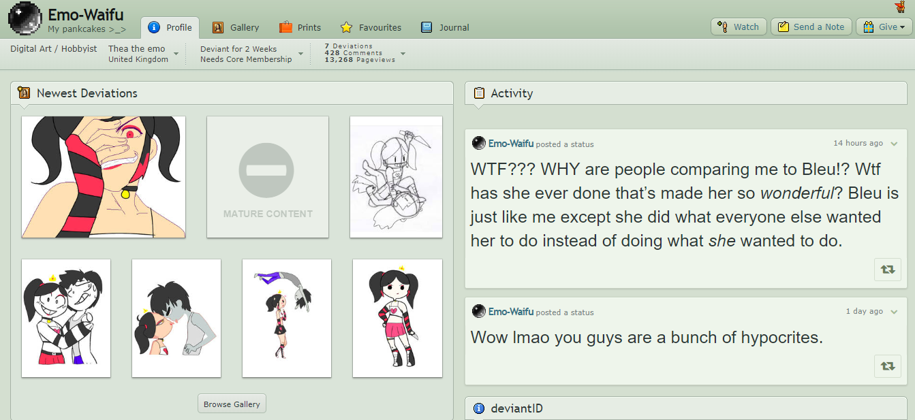Open the face-covering striped sleeve artwork thumbnail
915x420 pixels.
coord(104,177)
